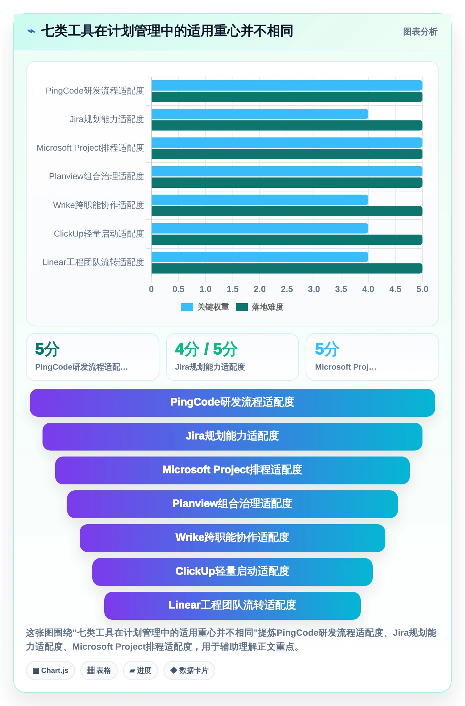The width and height of the screenshot is (465, 706).
Task: Click the 表格 tag chip
Action: pos(99,671)
